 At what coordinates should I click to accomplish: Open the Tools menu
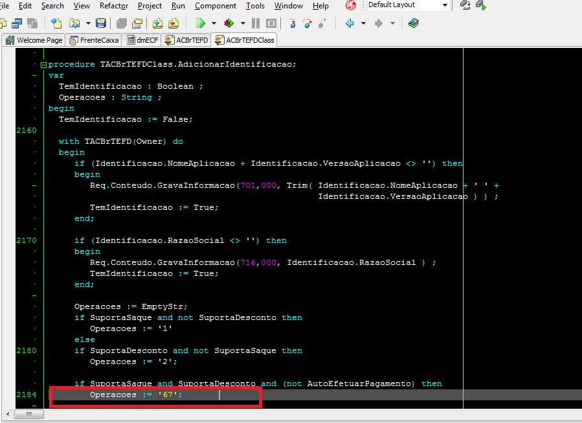click(255, 6)
